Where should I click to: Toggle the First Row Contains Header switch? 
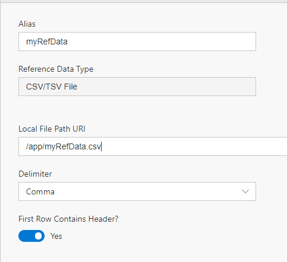click(x=31, y=236)
